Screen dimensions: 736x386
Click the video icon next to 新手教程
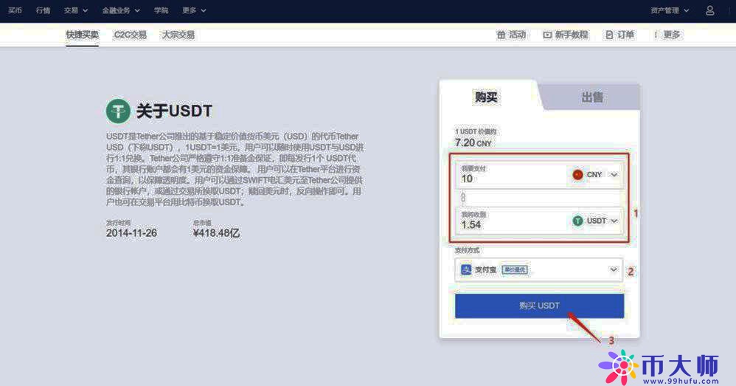pyautogui.click(x=546, y=35)
